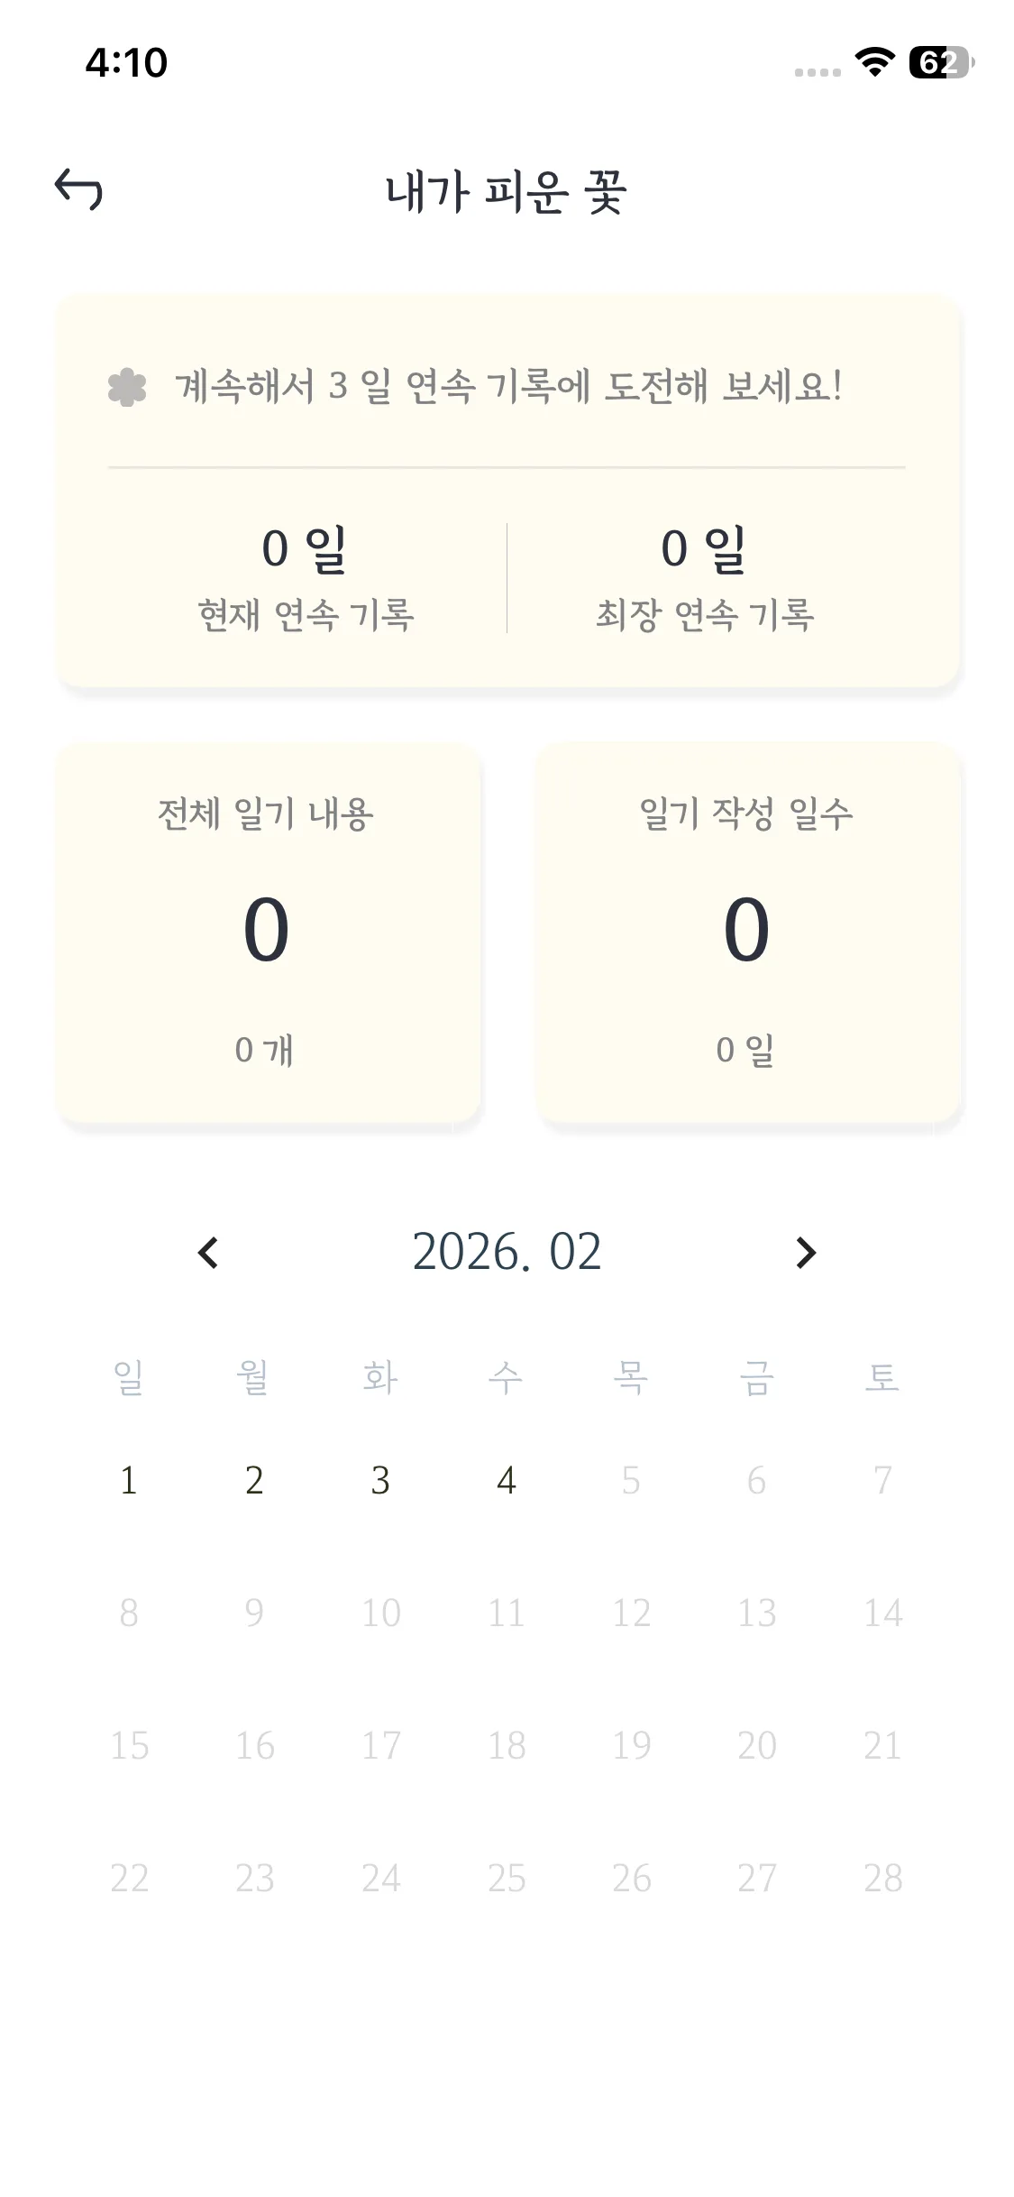Select date 4 on the calendar
Image resolution: width=1014 pixels, height=2197 pixels.
(x=507, y=1480)
